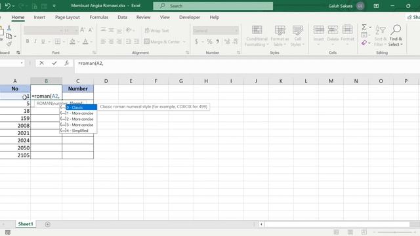Select the '0 - Classic' form option
Viewport: 420px width, 236px height.
(x=79, y=108)
